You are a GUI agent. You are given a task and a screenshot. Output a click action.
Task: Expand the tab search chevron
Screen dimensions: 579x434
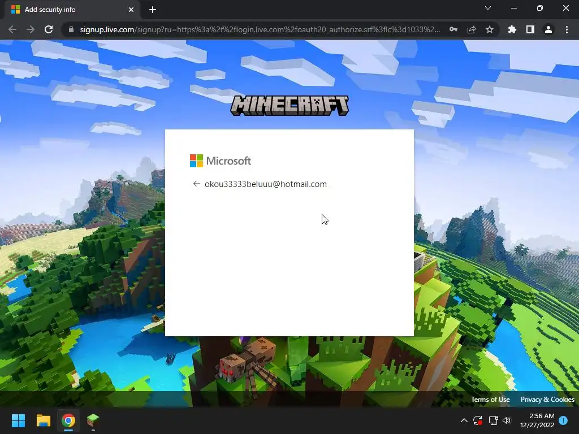point(488,8)
